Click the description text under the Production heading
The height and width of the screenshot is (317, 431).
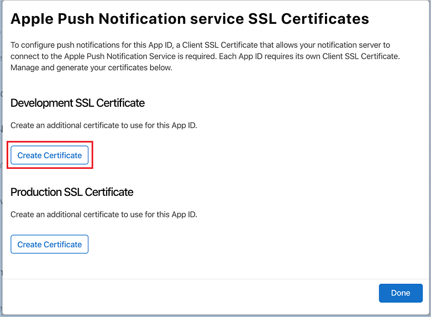pyautogui.click(x=104, y=215)
